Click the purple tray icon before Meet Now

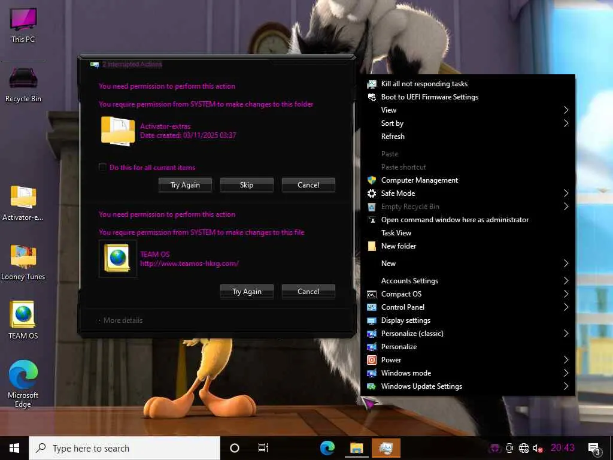[495, 448]
